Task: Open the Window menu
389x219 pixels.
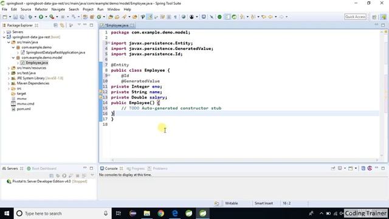Action: (114, 10)
